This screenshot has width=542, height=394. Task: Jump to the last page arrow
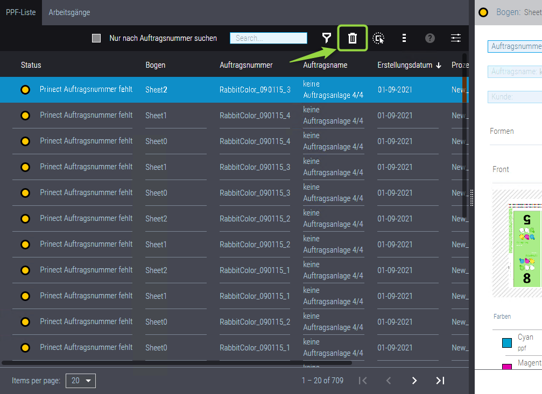coord(440,381)
